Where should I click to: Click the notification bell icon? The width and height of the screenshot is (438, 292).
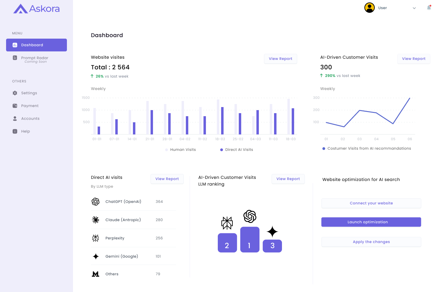429,8
